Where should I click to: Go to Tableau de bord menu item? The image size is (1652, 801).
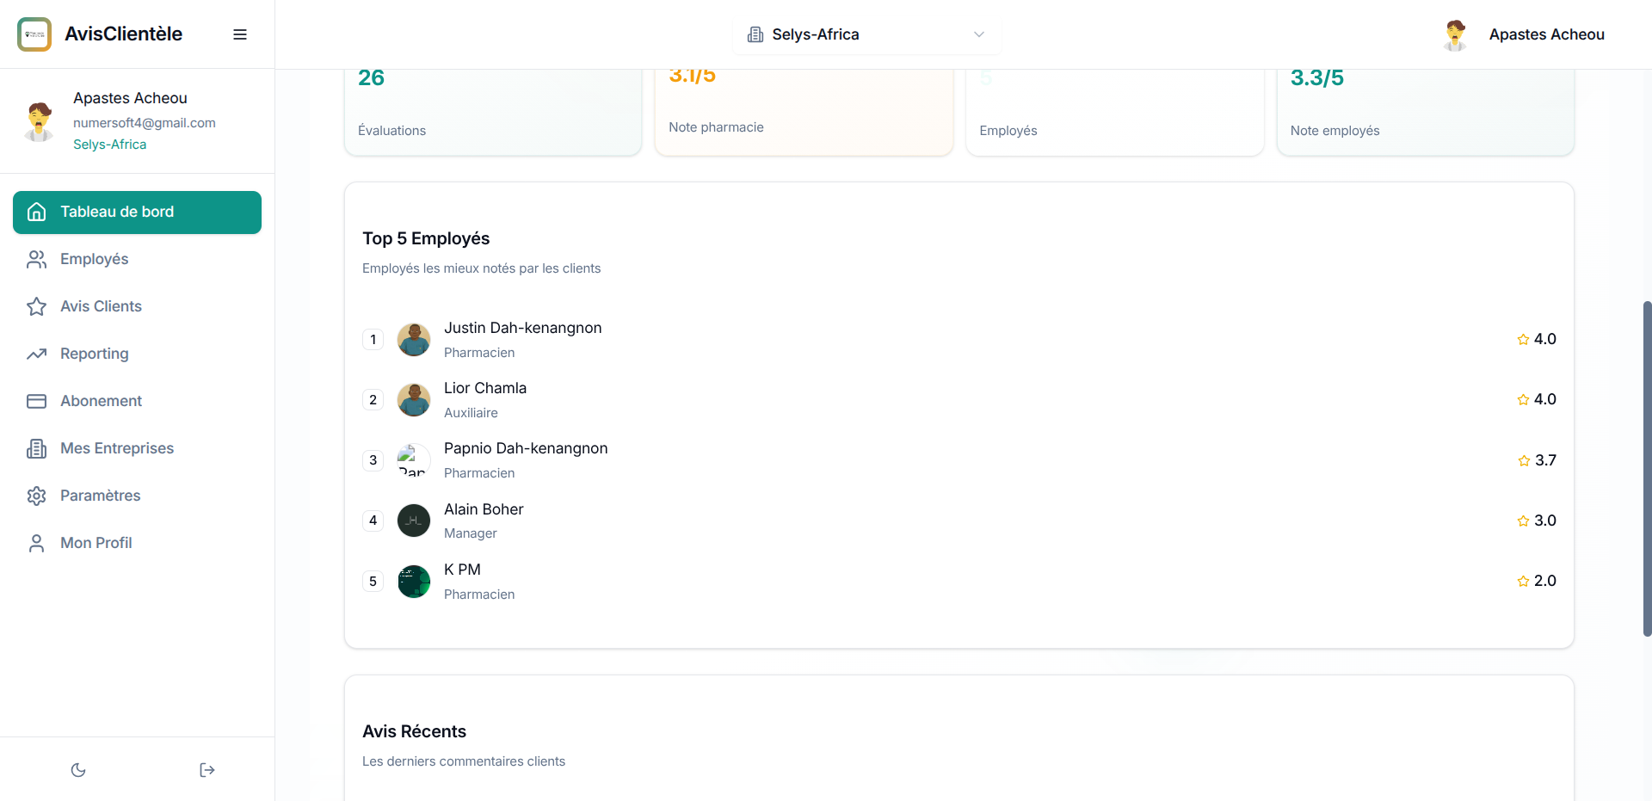coord(137,213)
